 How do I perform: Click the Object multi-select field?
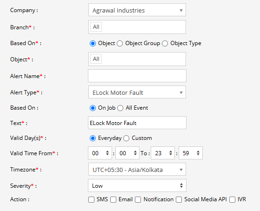coord(137,59)
